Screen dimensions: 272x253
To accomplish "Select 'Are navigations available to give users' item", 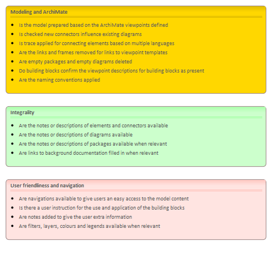I will (x=104, y=199).
